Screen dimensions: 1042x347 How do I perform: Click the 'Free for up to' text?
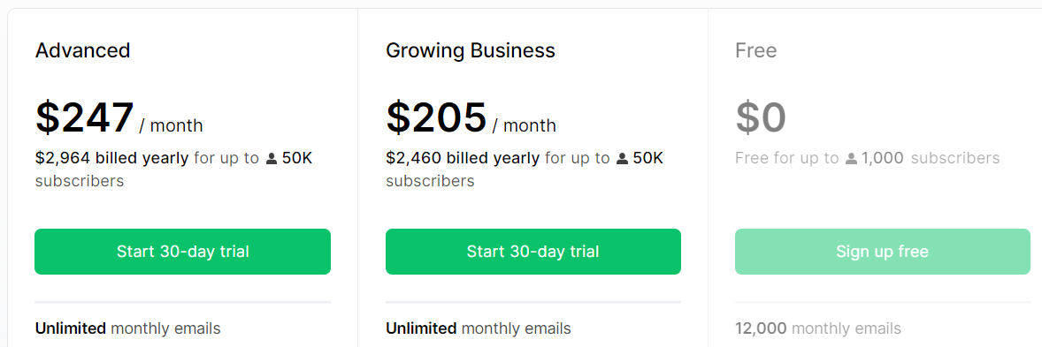pyautogui.click(x=787, y=158)
